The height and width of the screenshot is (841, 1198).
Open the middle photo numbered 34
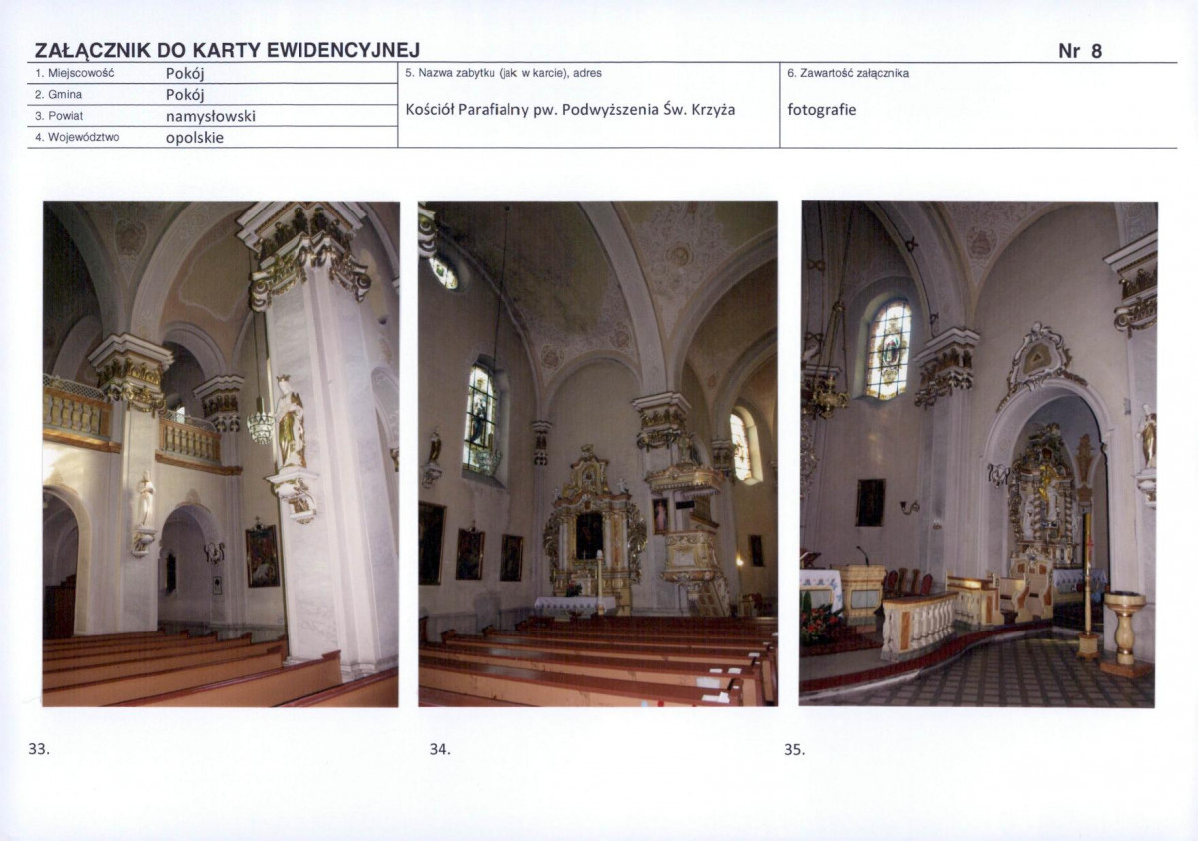tap(597, 454)
